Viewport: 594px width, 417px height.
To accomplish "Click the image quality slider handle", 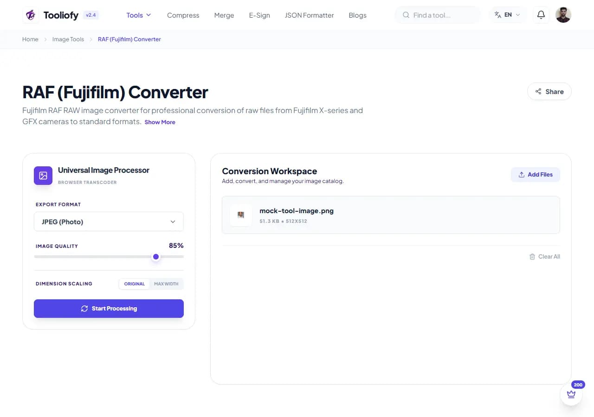I will click(x=156, y=257).
